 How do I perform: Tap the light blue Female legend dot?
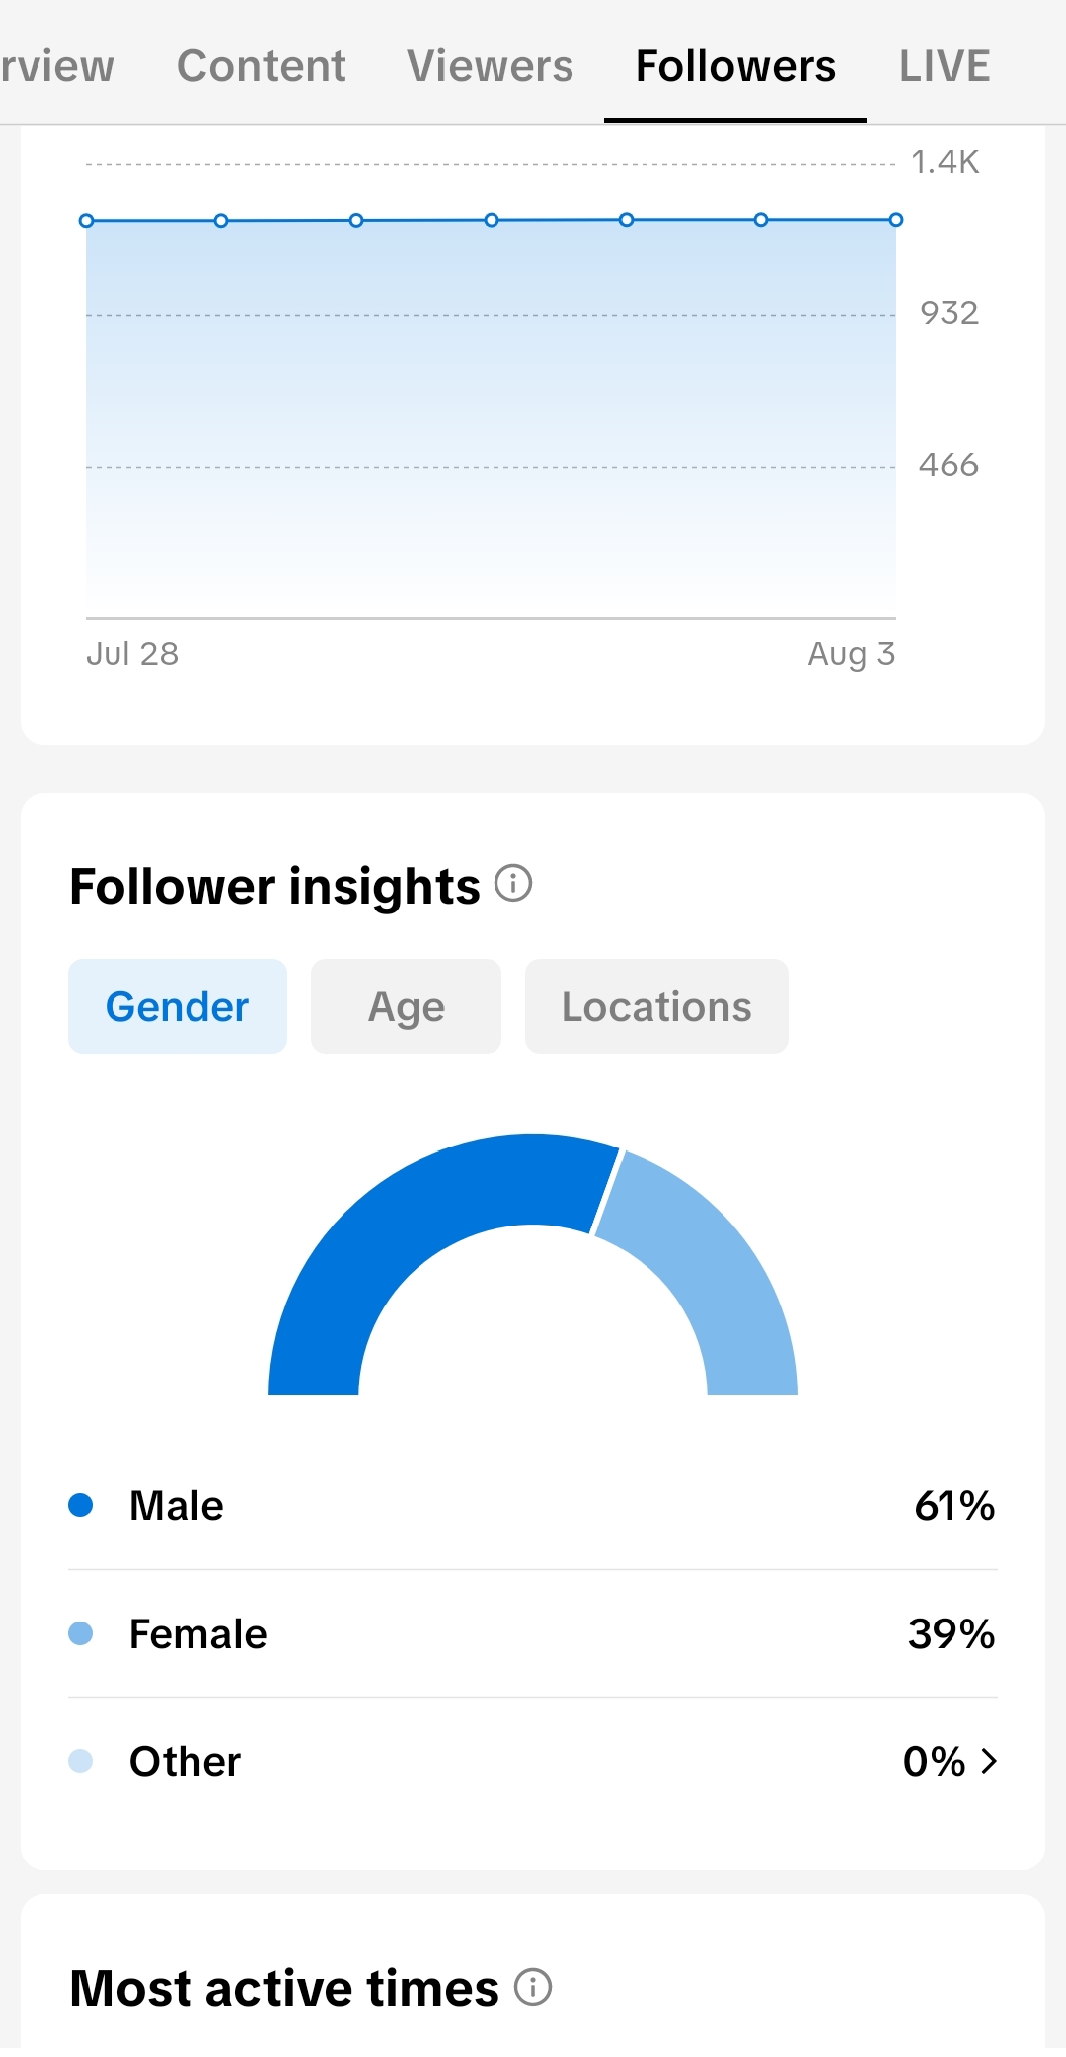(x=81, y=1633)
